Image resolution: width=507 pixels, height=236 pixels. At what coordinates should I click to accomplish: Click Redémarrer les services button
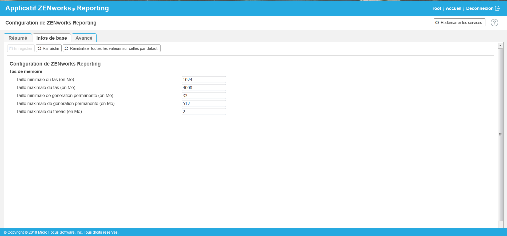click(x=459, y=23)
